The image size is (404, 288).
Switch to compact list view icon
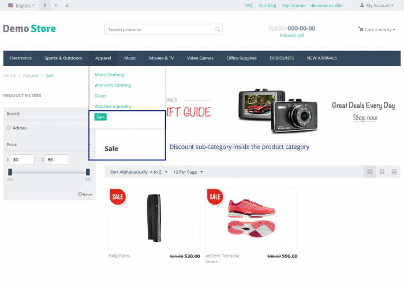(x=382, y=172)
